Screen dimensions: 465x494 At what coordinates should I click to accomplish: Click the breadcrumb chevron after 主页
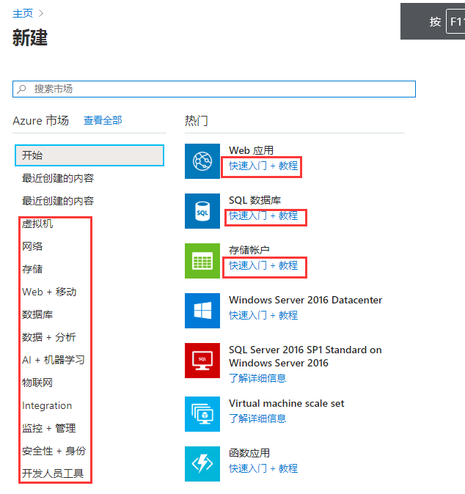(40, 13)
